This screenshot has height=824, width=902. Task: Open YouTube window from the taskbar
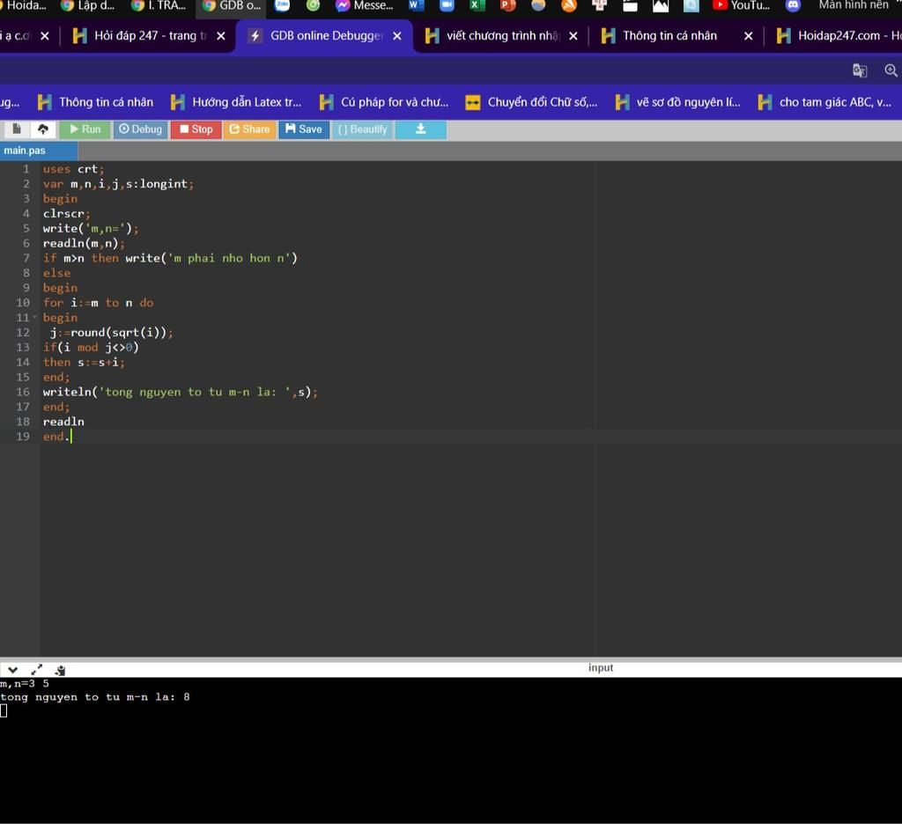pos(742,5)
